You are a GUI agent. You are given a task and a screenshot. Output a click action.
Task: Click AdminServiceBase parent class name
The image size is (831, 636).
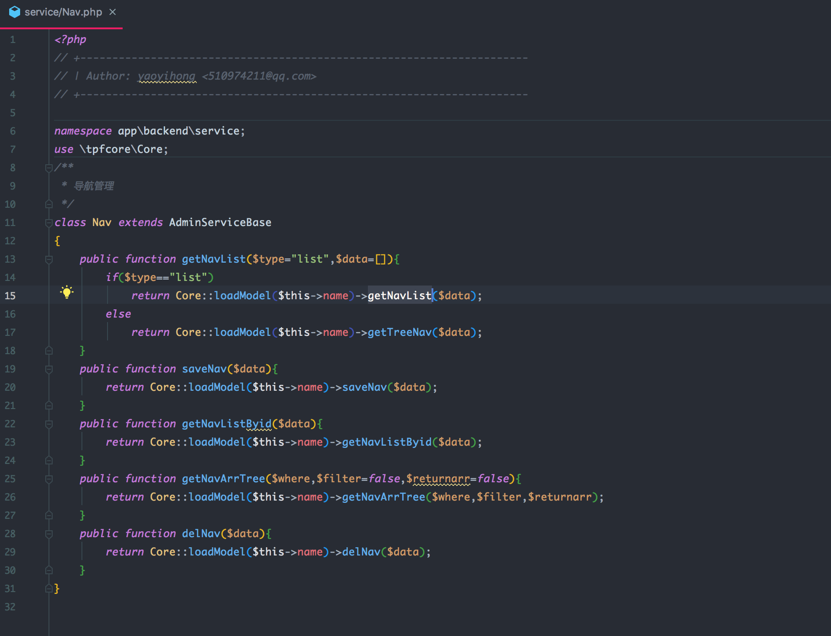[x=220, y=223]
